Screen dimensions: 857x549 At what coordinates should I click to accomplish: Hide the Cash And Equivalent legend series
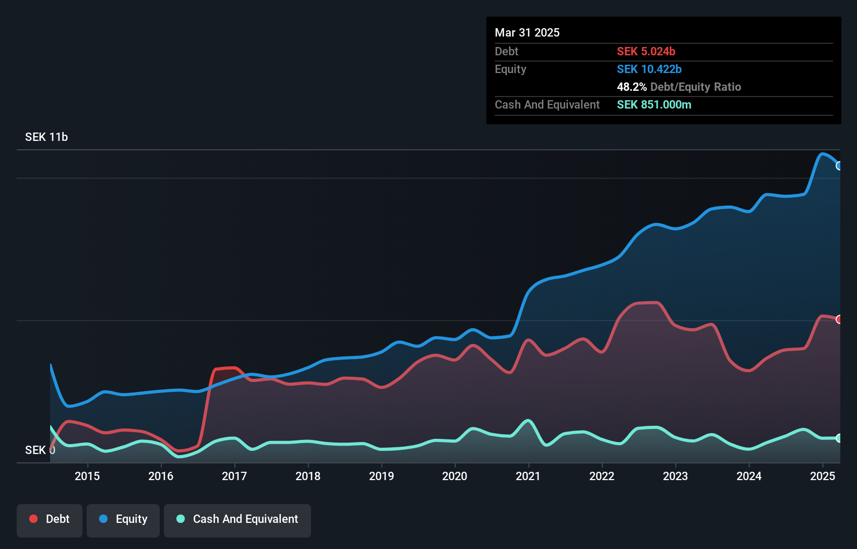coord(237,519)
